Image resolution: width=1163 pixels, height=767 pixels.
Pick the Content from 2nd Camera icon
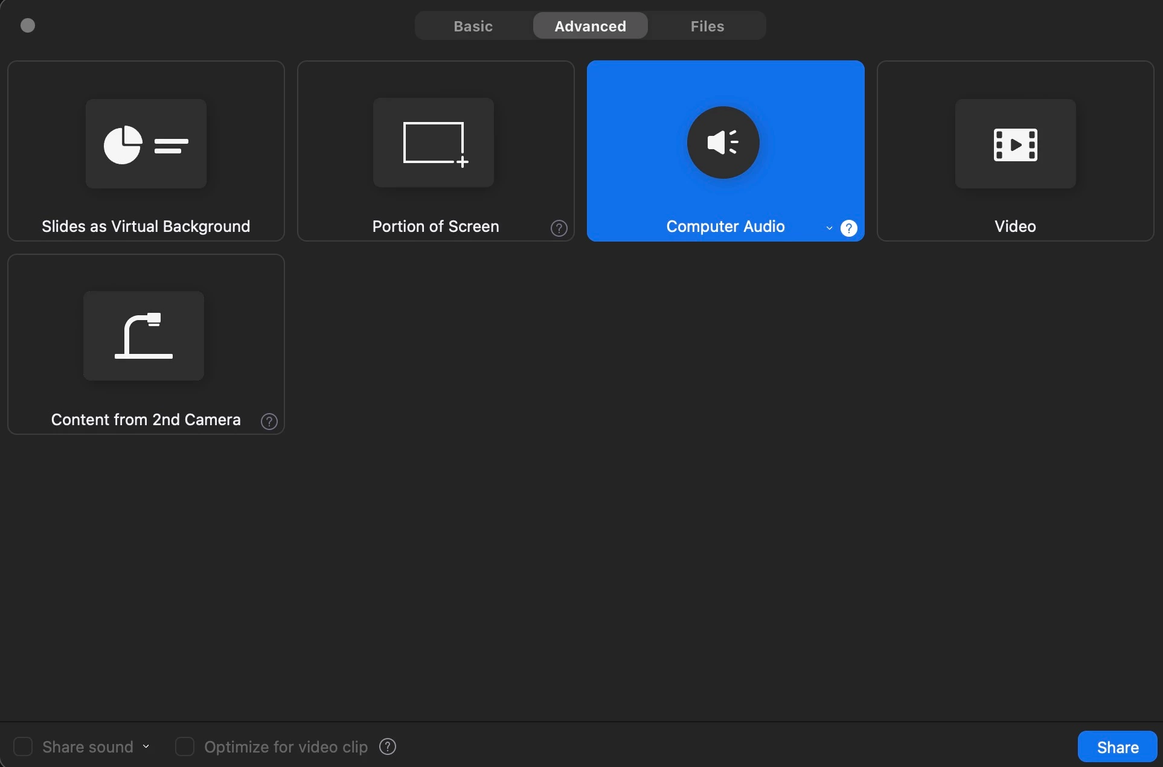(144, 336)
